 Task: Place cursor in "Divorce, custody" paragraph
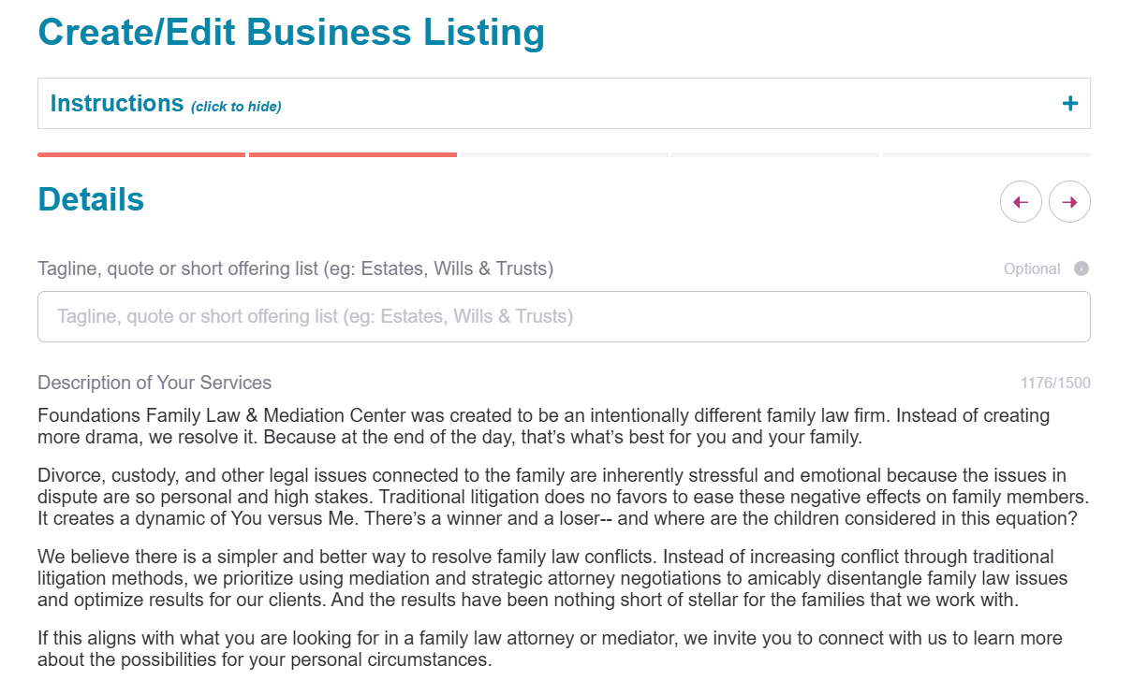coord(562,496)
